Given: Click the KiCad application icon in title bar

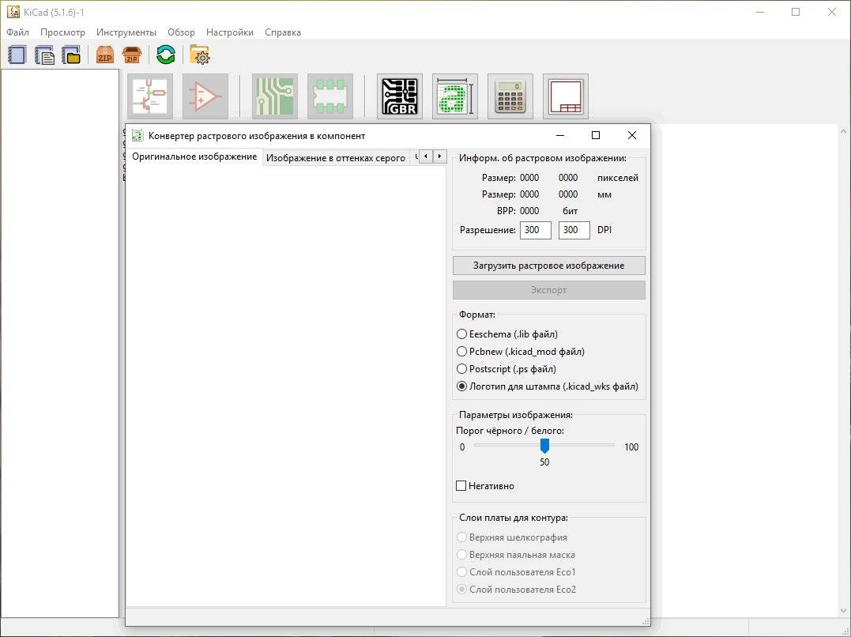Looking at the screenshot, I should (x=13, y=12).
